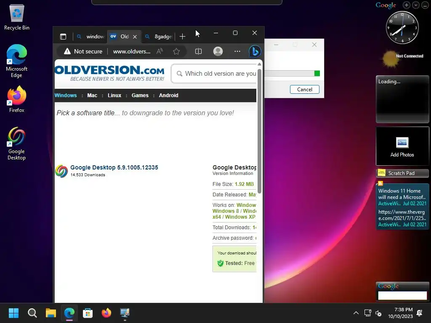
Task: Click the muted volume tray icon
Action: (378, 313)
